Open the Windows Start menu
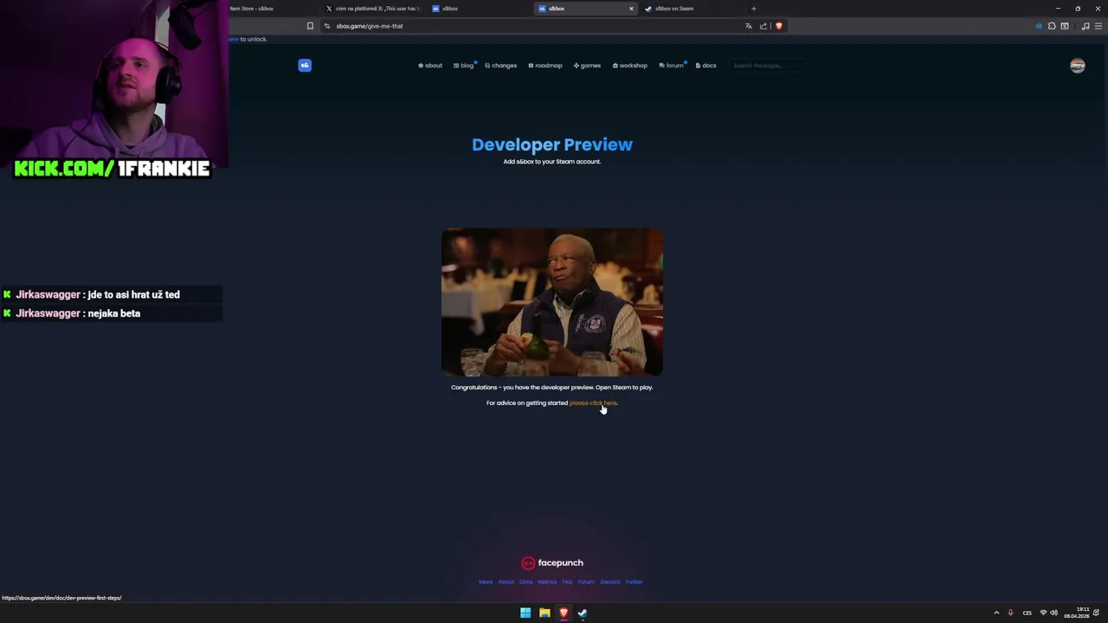Screen dimensions: 1108x623 525,613
